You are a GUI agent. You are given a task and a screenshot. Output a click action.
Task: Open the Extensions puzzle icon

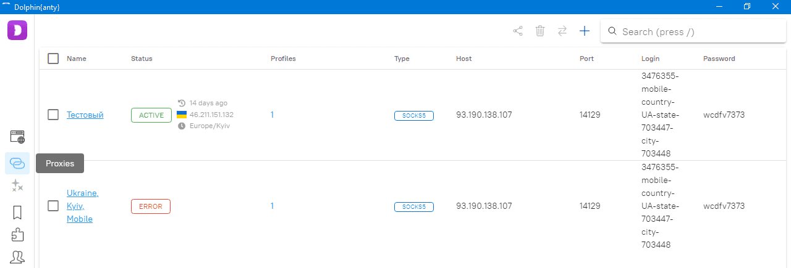point(17,235)
